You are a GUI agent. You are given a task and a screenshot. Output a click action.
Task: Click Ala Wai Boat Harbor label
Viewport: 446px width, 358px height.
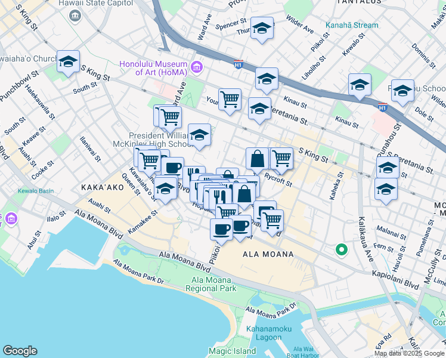[x=303, y=352]
